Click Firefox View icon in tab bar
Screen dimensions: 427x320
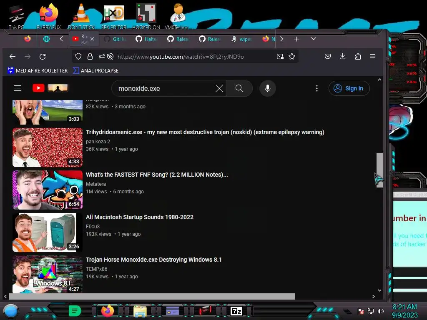tap(28, 39)
